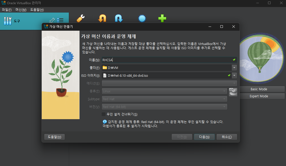Open the Machine (머신) menu
Screen dimensions: 286x166
pos(21,10)
